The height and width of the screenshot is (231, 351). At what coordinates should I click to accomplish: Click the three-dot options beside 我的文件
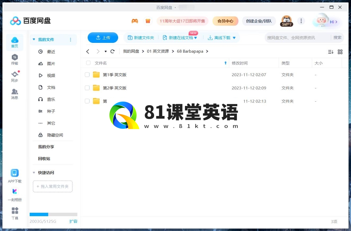click(x=70, y=40)
